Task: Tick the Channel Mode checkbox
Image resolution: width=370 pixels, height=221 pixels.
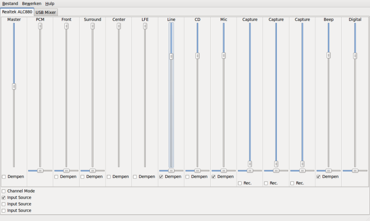Action: coord(4,191)
